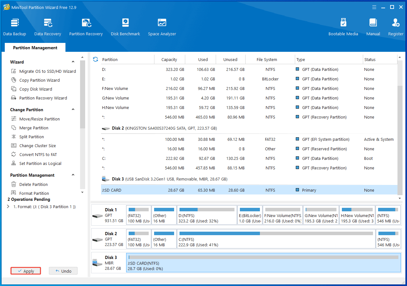Image resolution: width=407 pixels, height=286 pixels.
Task: Collapse the Wizard section
Action: click(x=73, y=62)
